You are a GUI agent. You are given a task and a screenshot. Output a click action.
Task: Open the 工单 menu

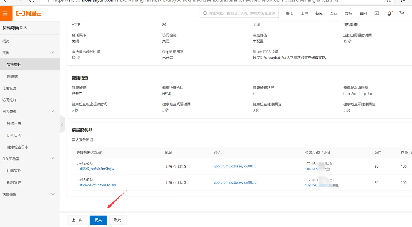coord(304,14)
